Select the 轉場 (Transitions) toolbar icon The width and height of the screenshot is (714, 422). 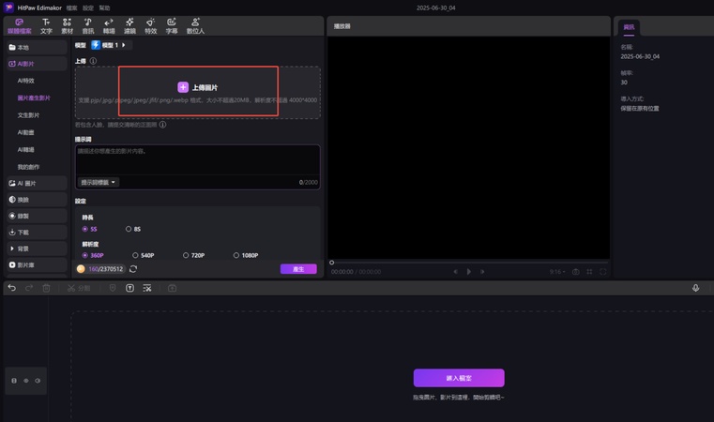109,25
